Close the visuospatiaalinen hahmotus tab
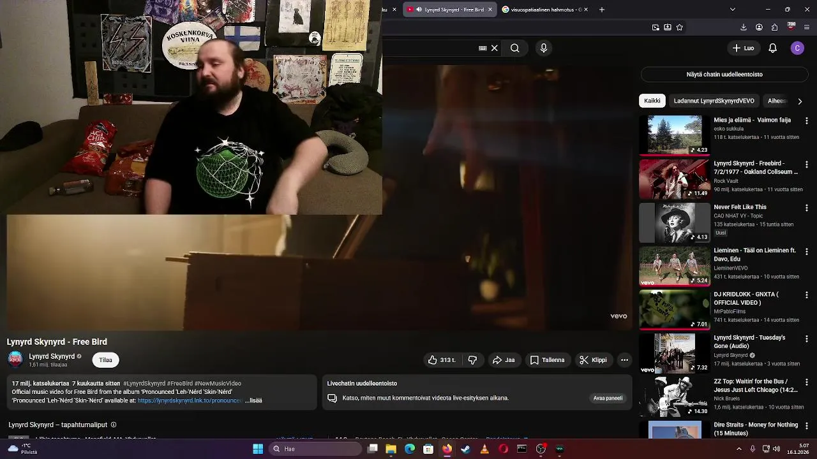The height and width of the screenshot is (459, 817). pos(586,10)
